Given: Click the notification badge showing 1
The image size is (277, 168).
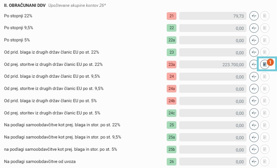Looking at the screenshot, I should click(x=271, y=61).
